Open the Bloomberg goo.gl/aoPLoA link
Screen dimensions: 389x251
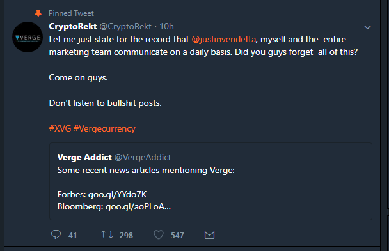pos(138,206)
